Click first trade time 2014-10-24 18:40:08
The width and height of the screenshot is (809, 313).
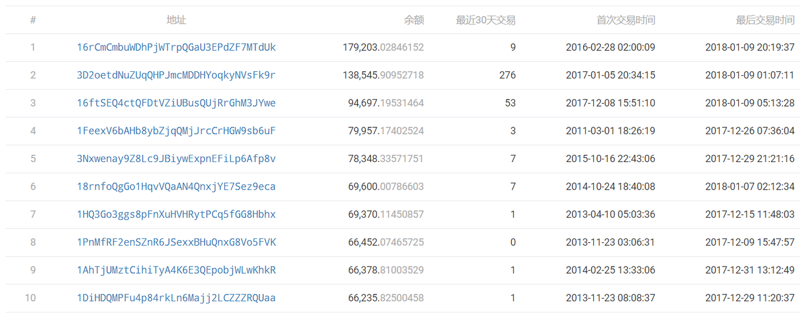click(610, 187)
